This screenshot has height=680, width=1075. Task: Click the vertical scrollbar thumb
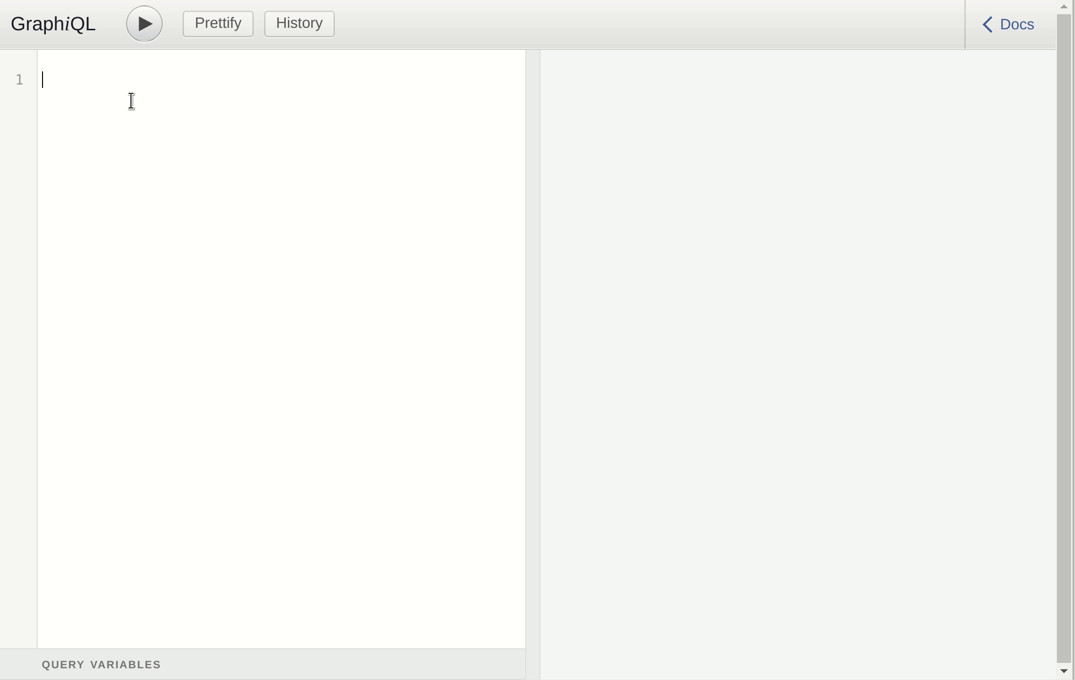coord(1064,337)
